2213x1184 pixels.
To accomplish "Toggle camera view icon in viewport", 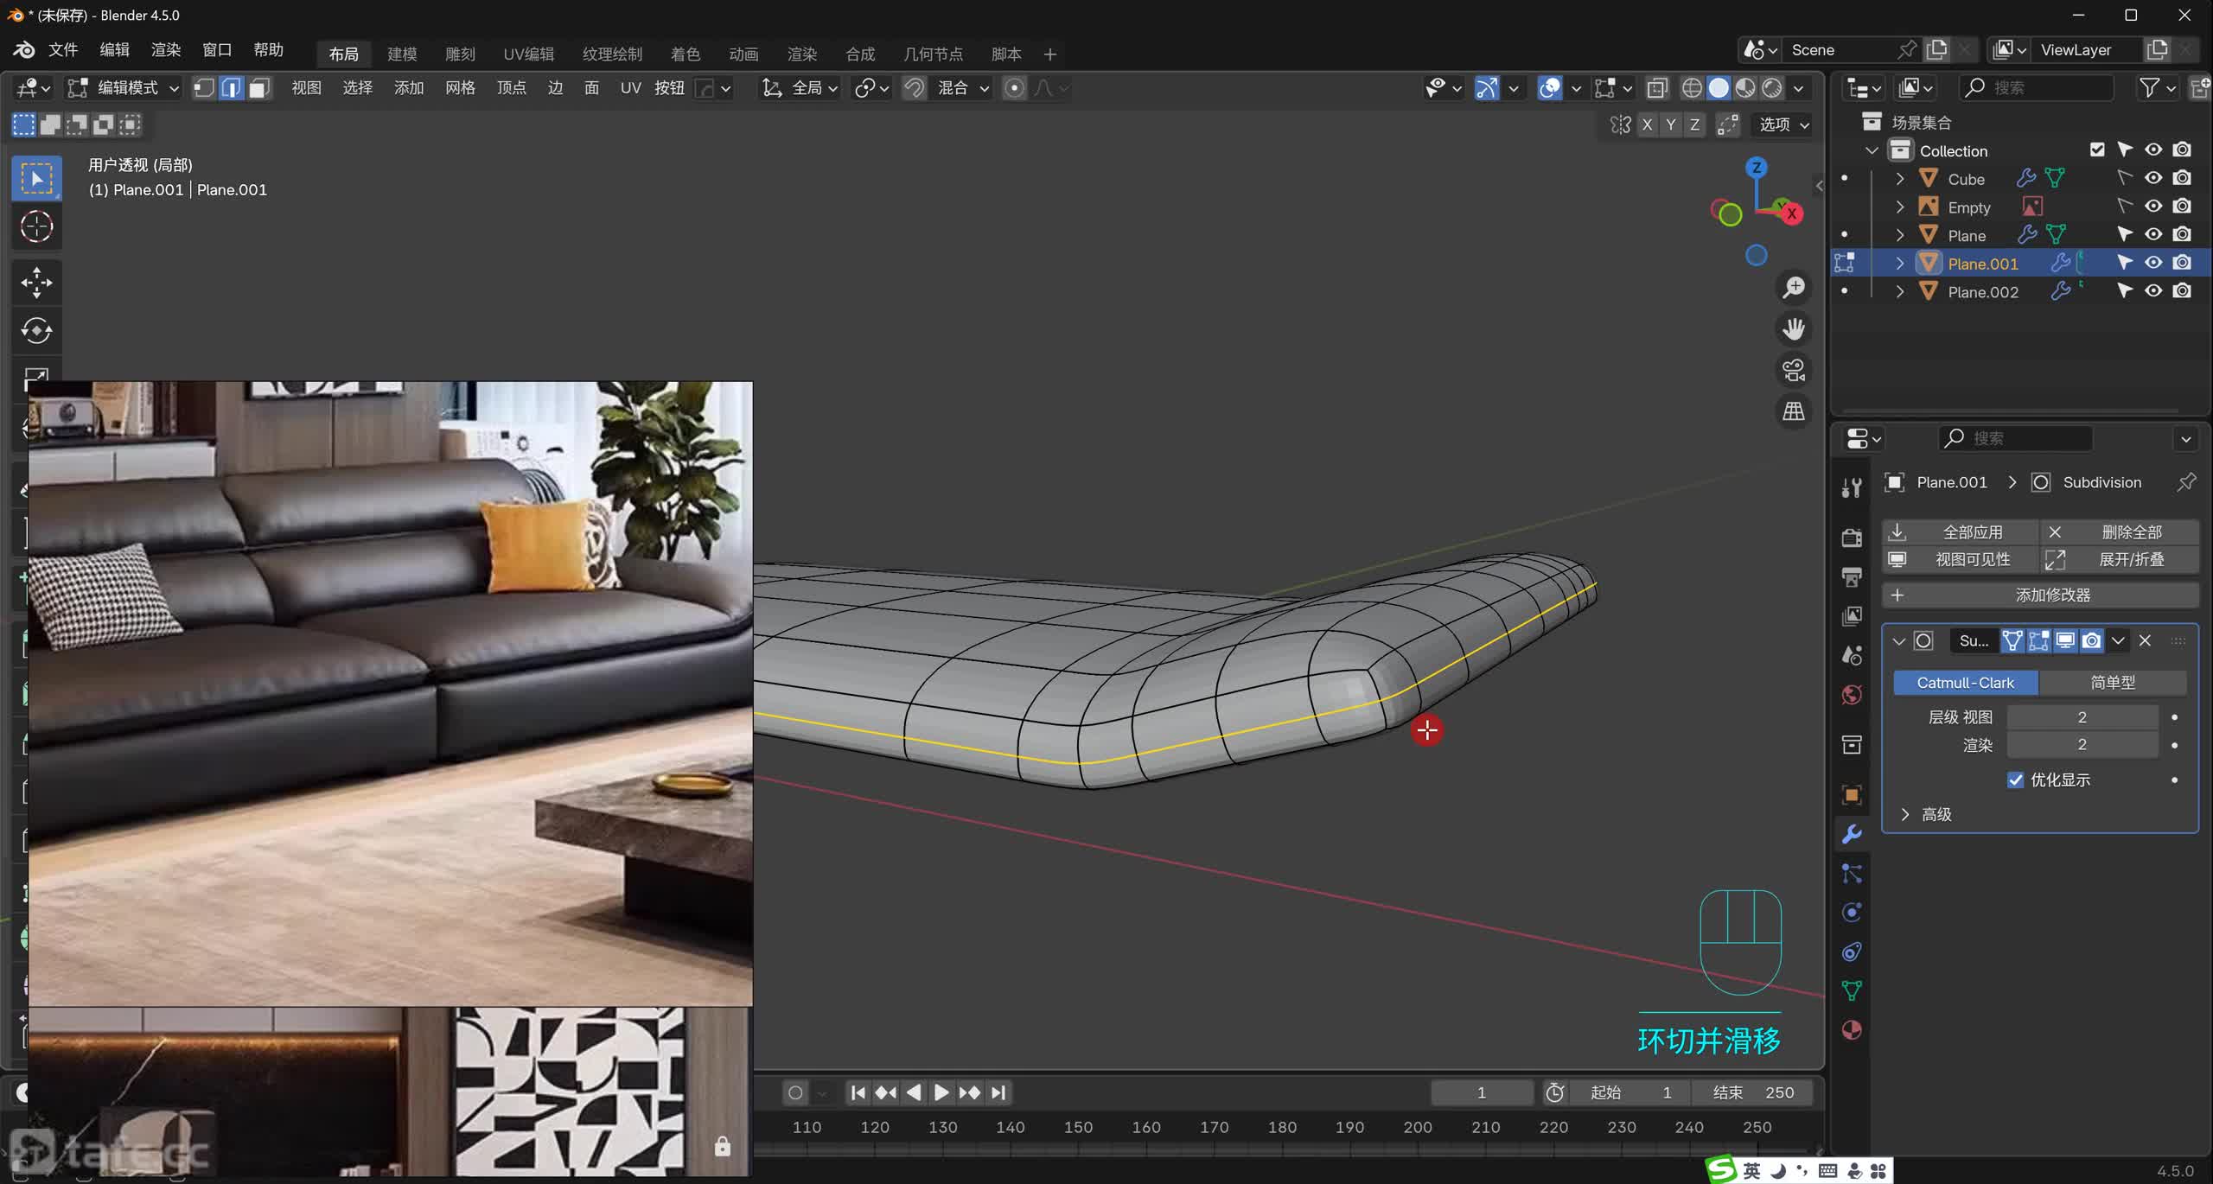I will click(1794, 370).
